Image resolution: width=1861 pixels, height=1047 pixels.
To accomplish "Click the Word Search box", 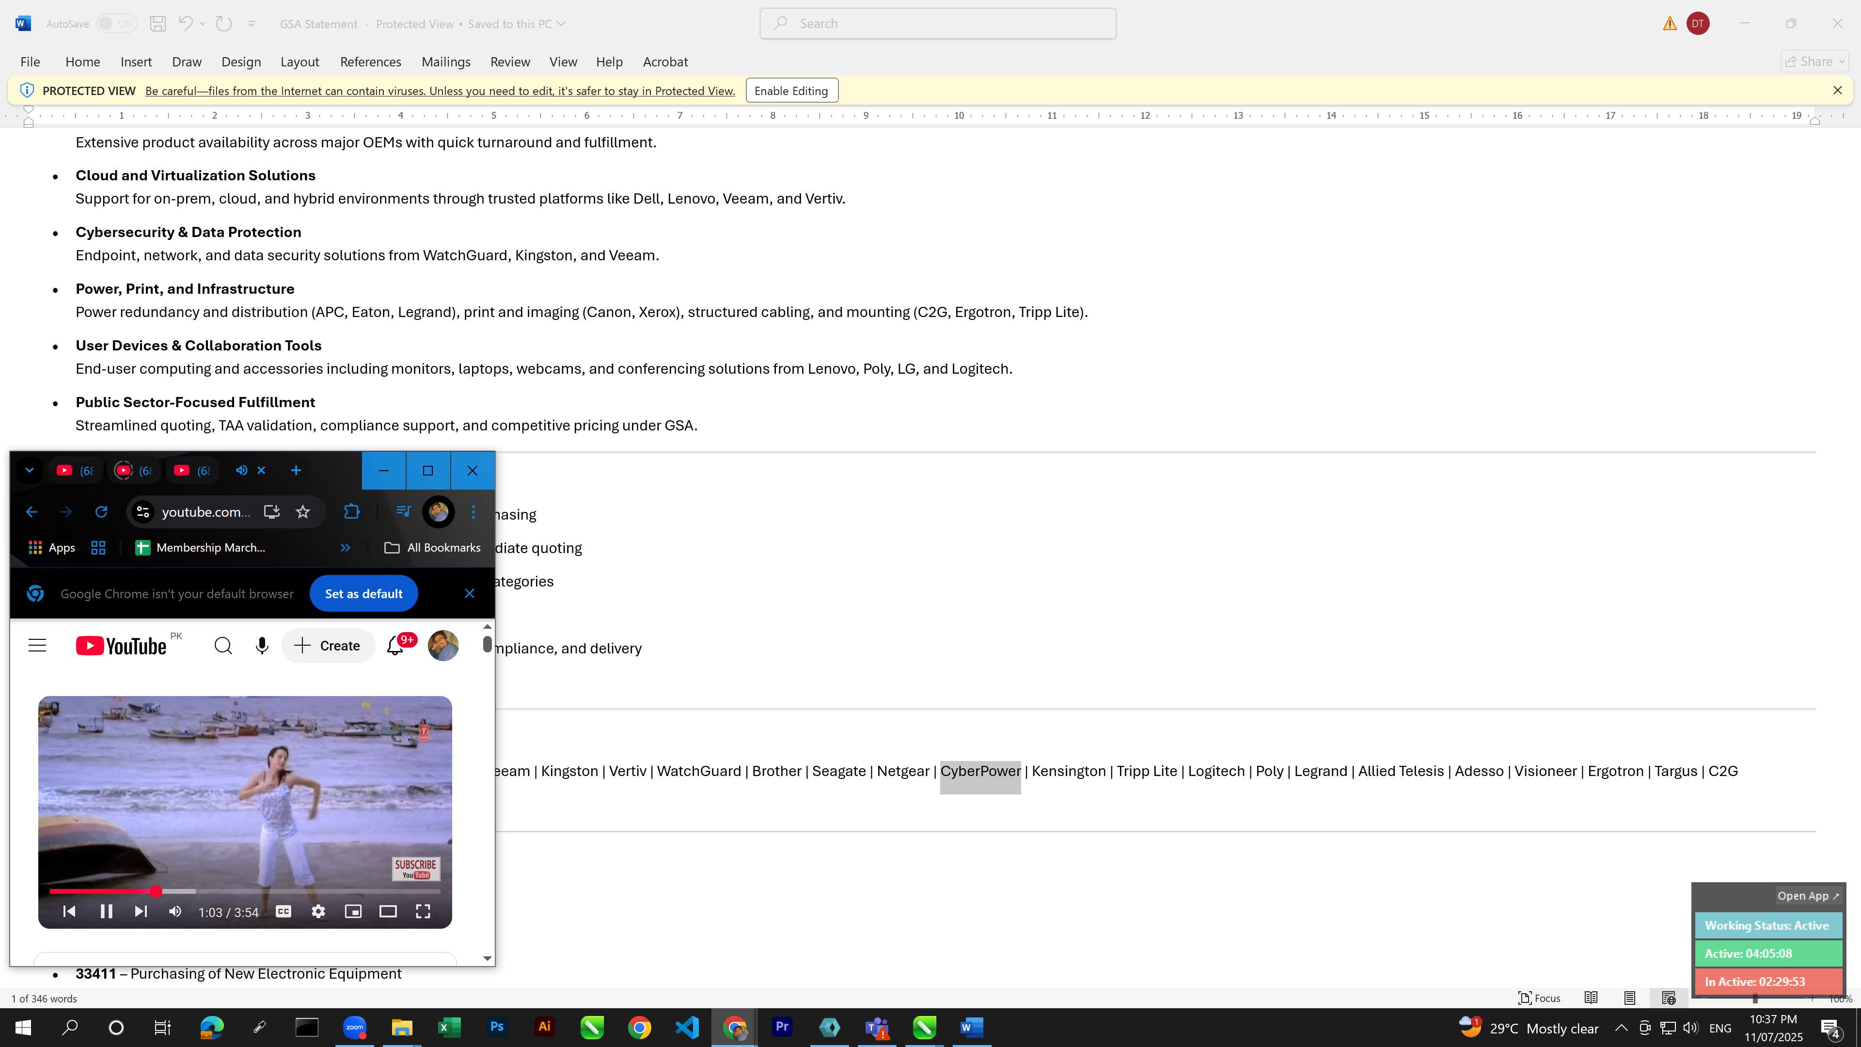I will pyautogui.click(x=938, y=24).
